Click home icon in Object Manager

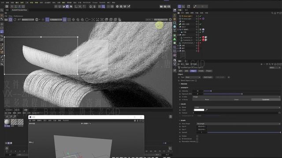click(275, 13)
